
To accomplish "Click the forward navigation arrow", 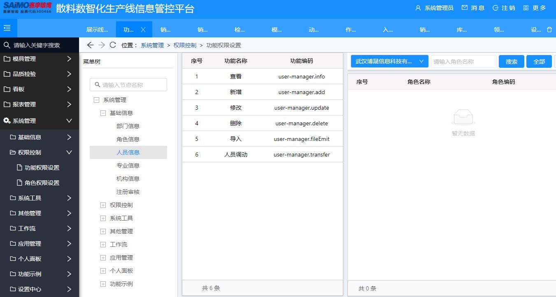I will 102,45.
